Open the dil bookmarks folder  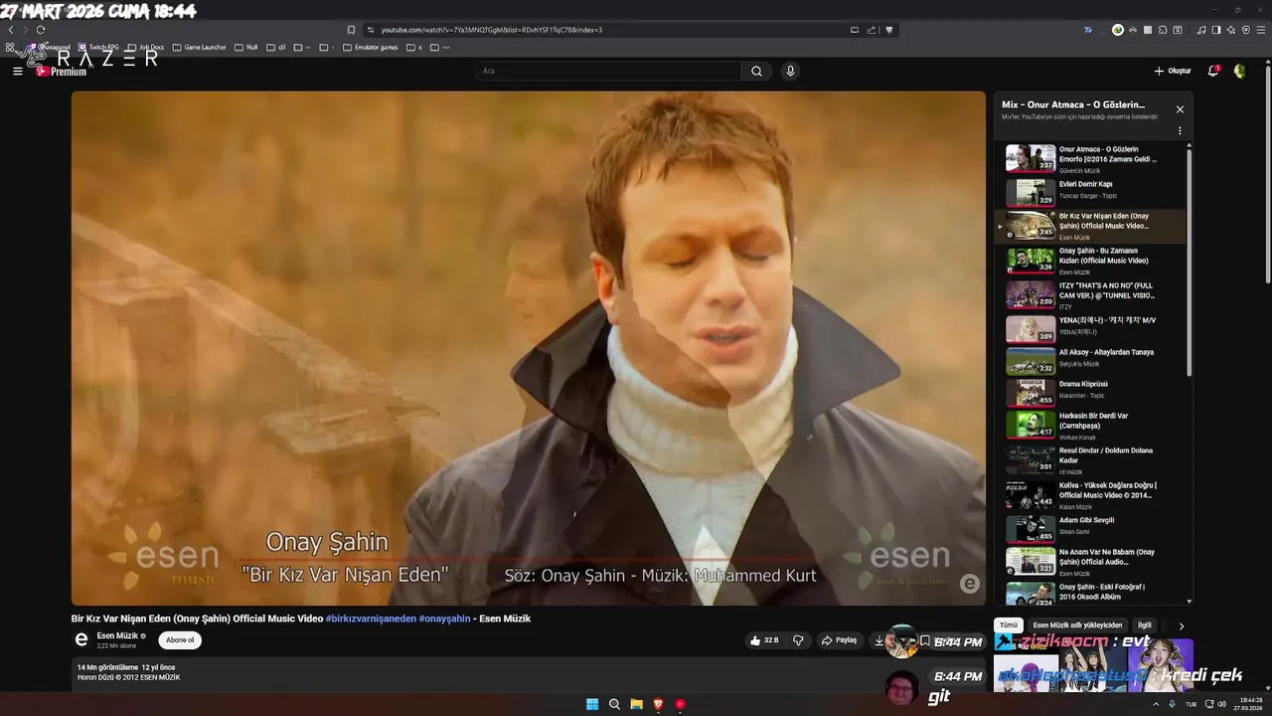pyautogui.click(x=276, y=47)
